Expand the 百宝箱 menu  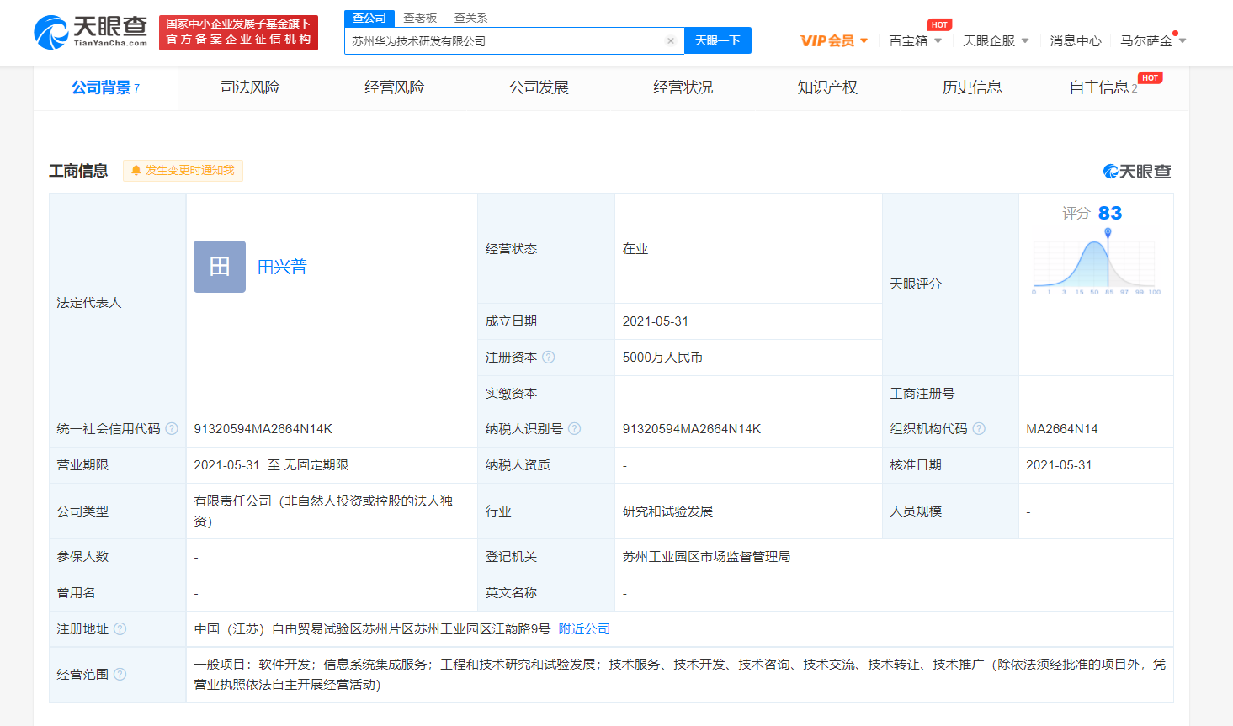(916, 40)
